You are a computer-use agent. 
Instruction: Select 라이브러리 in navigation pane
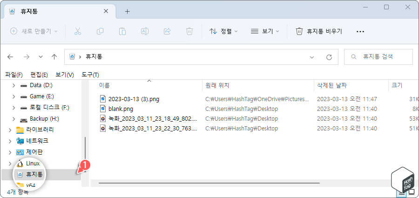tap(40, 130)
